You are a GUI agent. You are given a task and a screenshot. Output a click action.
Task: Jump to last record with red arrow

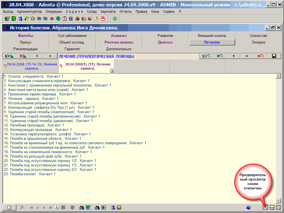click(260, 56)
